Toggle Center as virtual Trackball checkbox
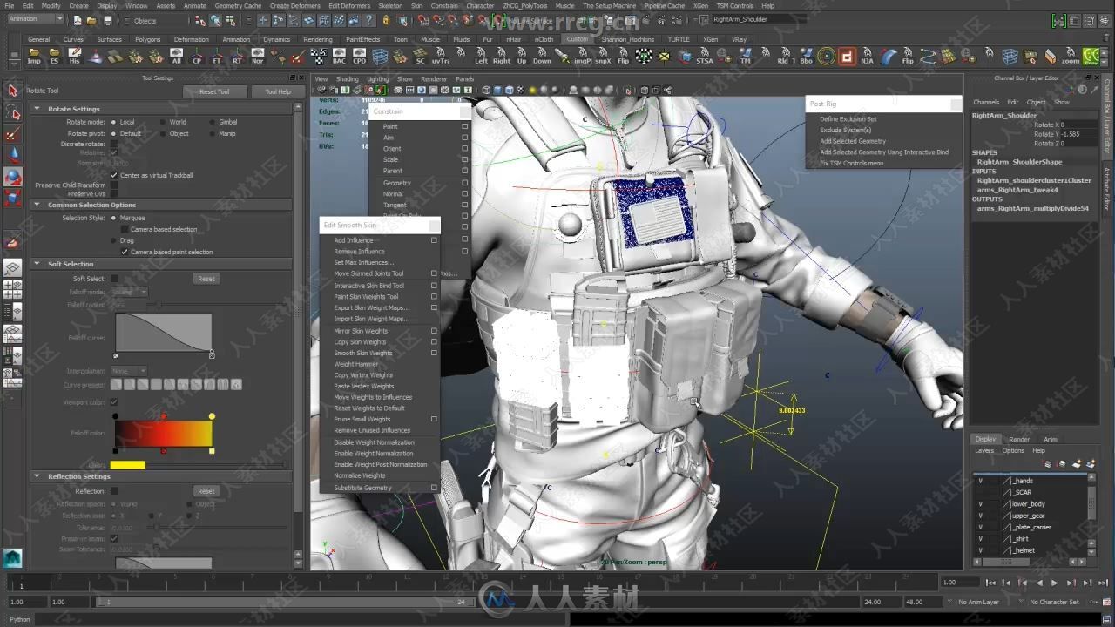 tap(114, 175)
